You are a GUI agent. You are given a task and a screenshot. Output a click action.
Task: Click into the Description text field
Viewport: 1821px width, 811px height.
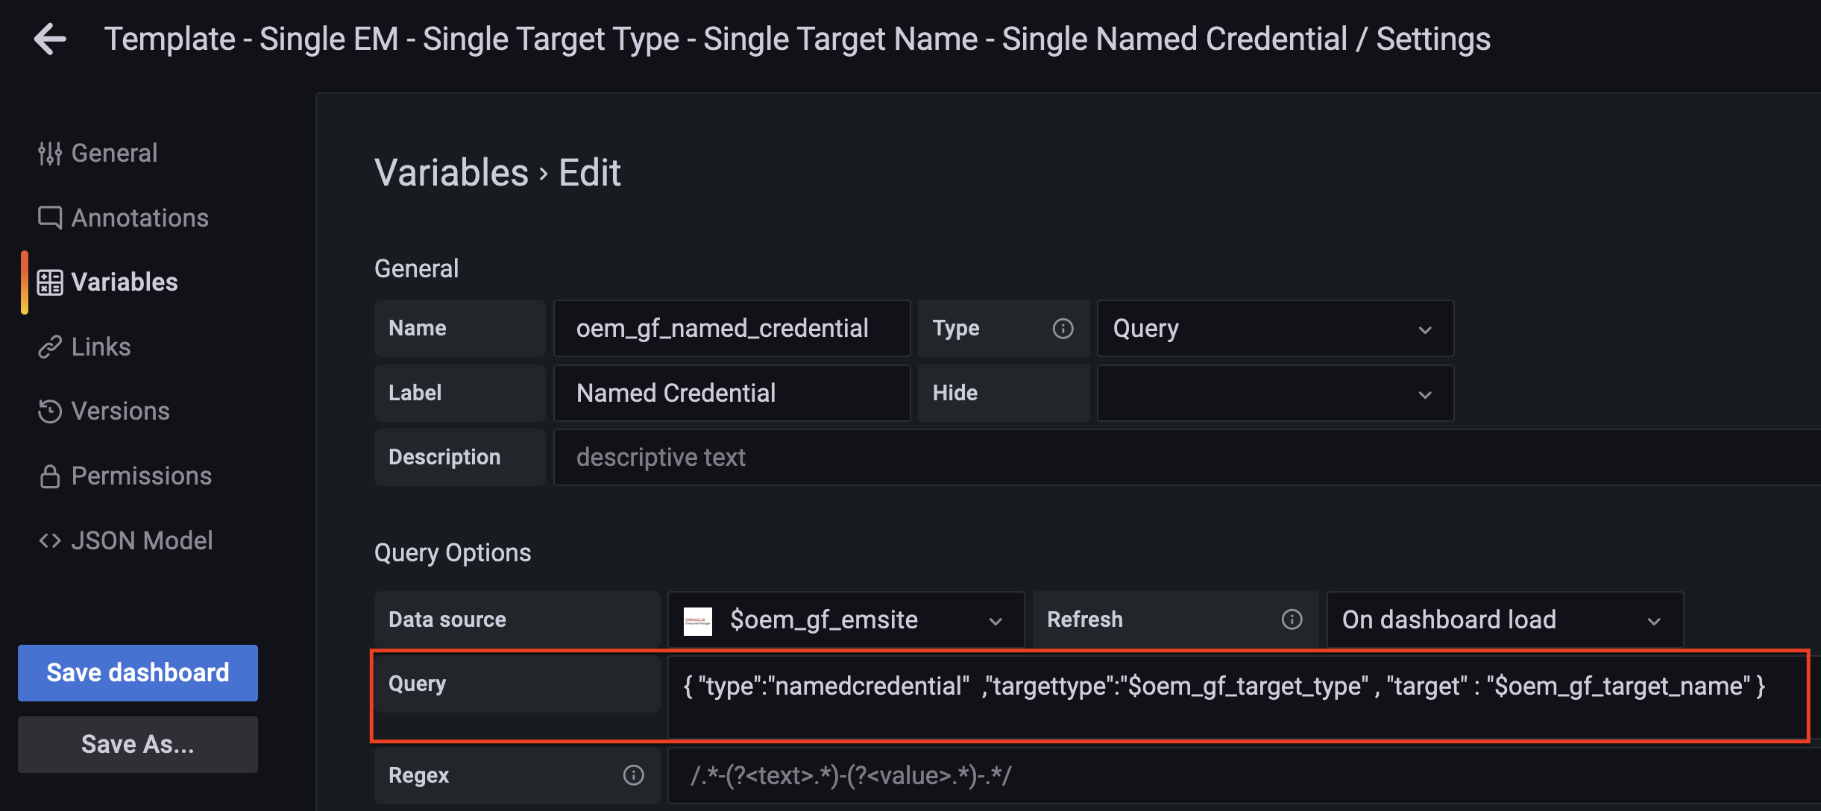(1186, 458)
